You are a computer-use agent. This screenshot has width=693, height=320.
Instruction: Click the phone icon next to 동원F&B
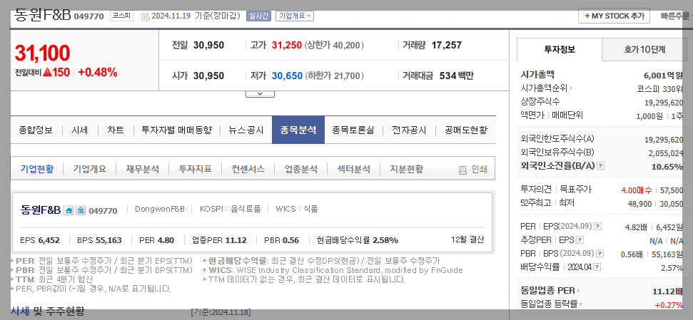[x=80, y=210]
